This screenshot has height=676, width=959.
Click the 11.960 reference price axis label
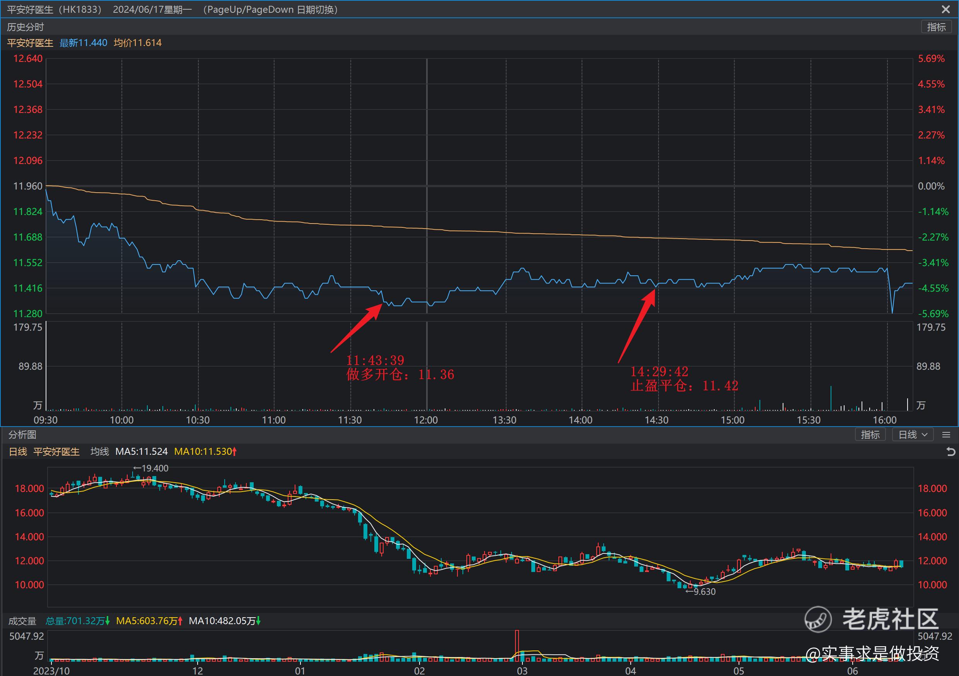pos(28,186)
